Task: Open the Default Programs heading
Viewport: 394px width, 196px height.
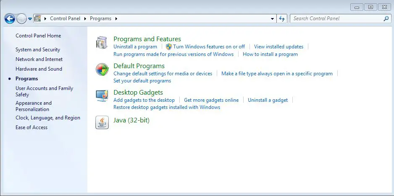Action: pos(139,66)
